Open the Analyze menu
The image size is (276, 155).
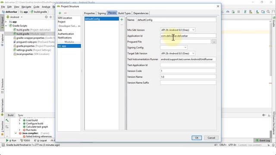click(46, 7)
